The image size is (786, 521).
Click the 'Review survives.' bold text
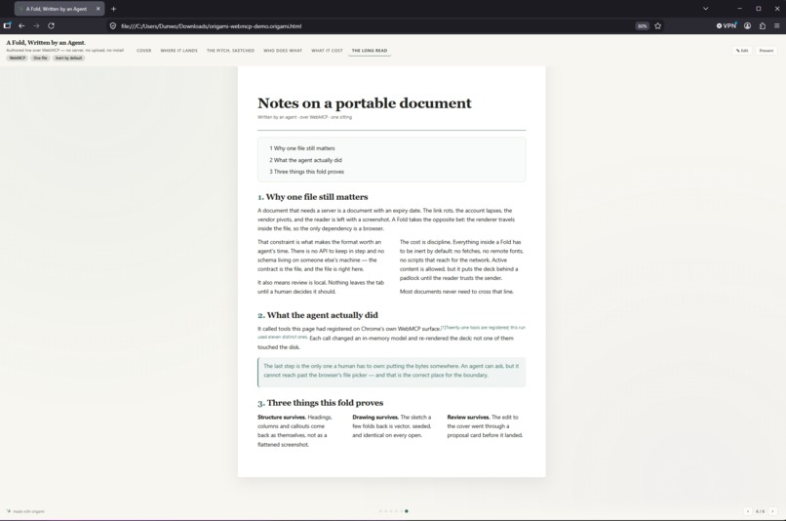click(468, 418)
